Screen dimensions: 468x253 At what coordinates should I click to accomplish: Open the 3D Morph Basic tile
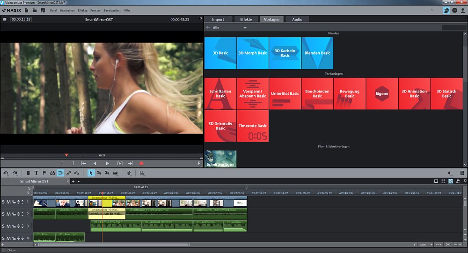253,53
